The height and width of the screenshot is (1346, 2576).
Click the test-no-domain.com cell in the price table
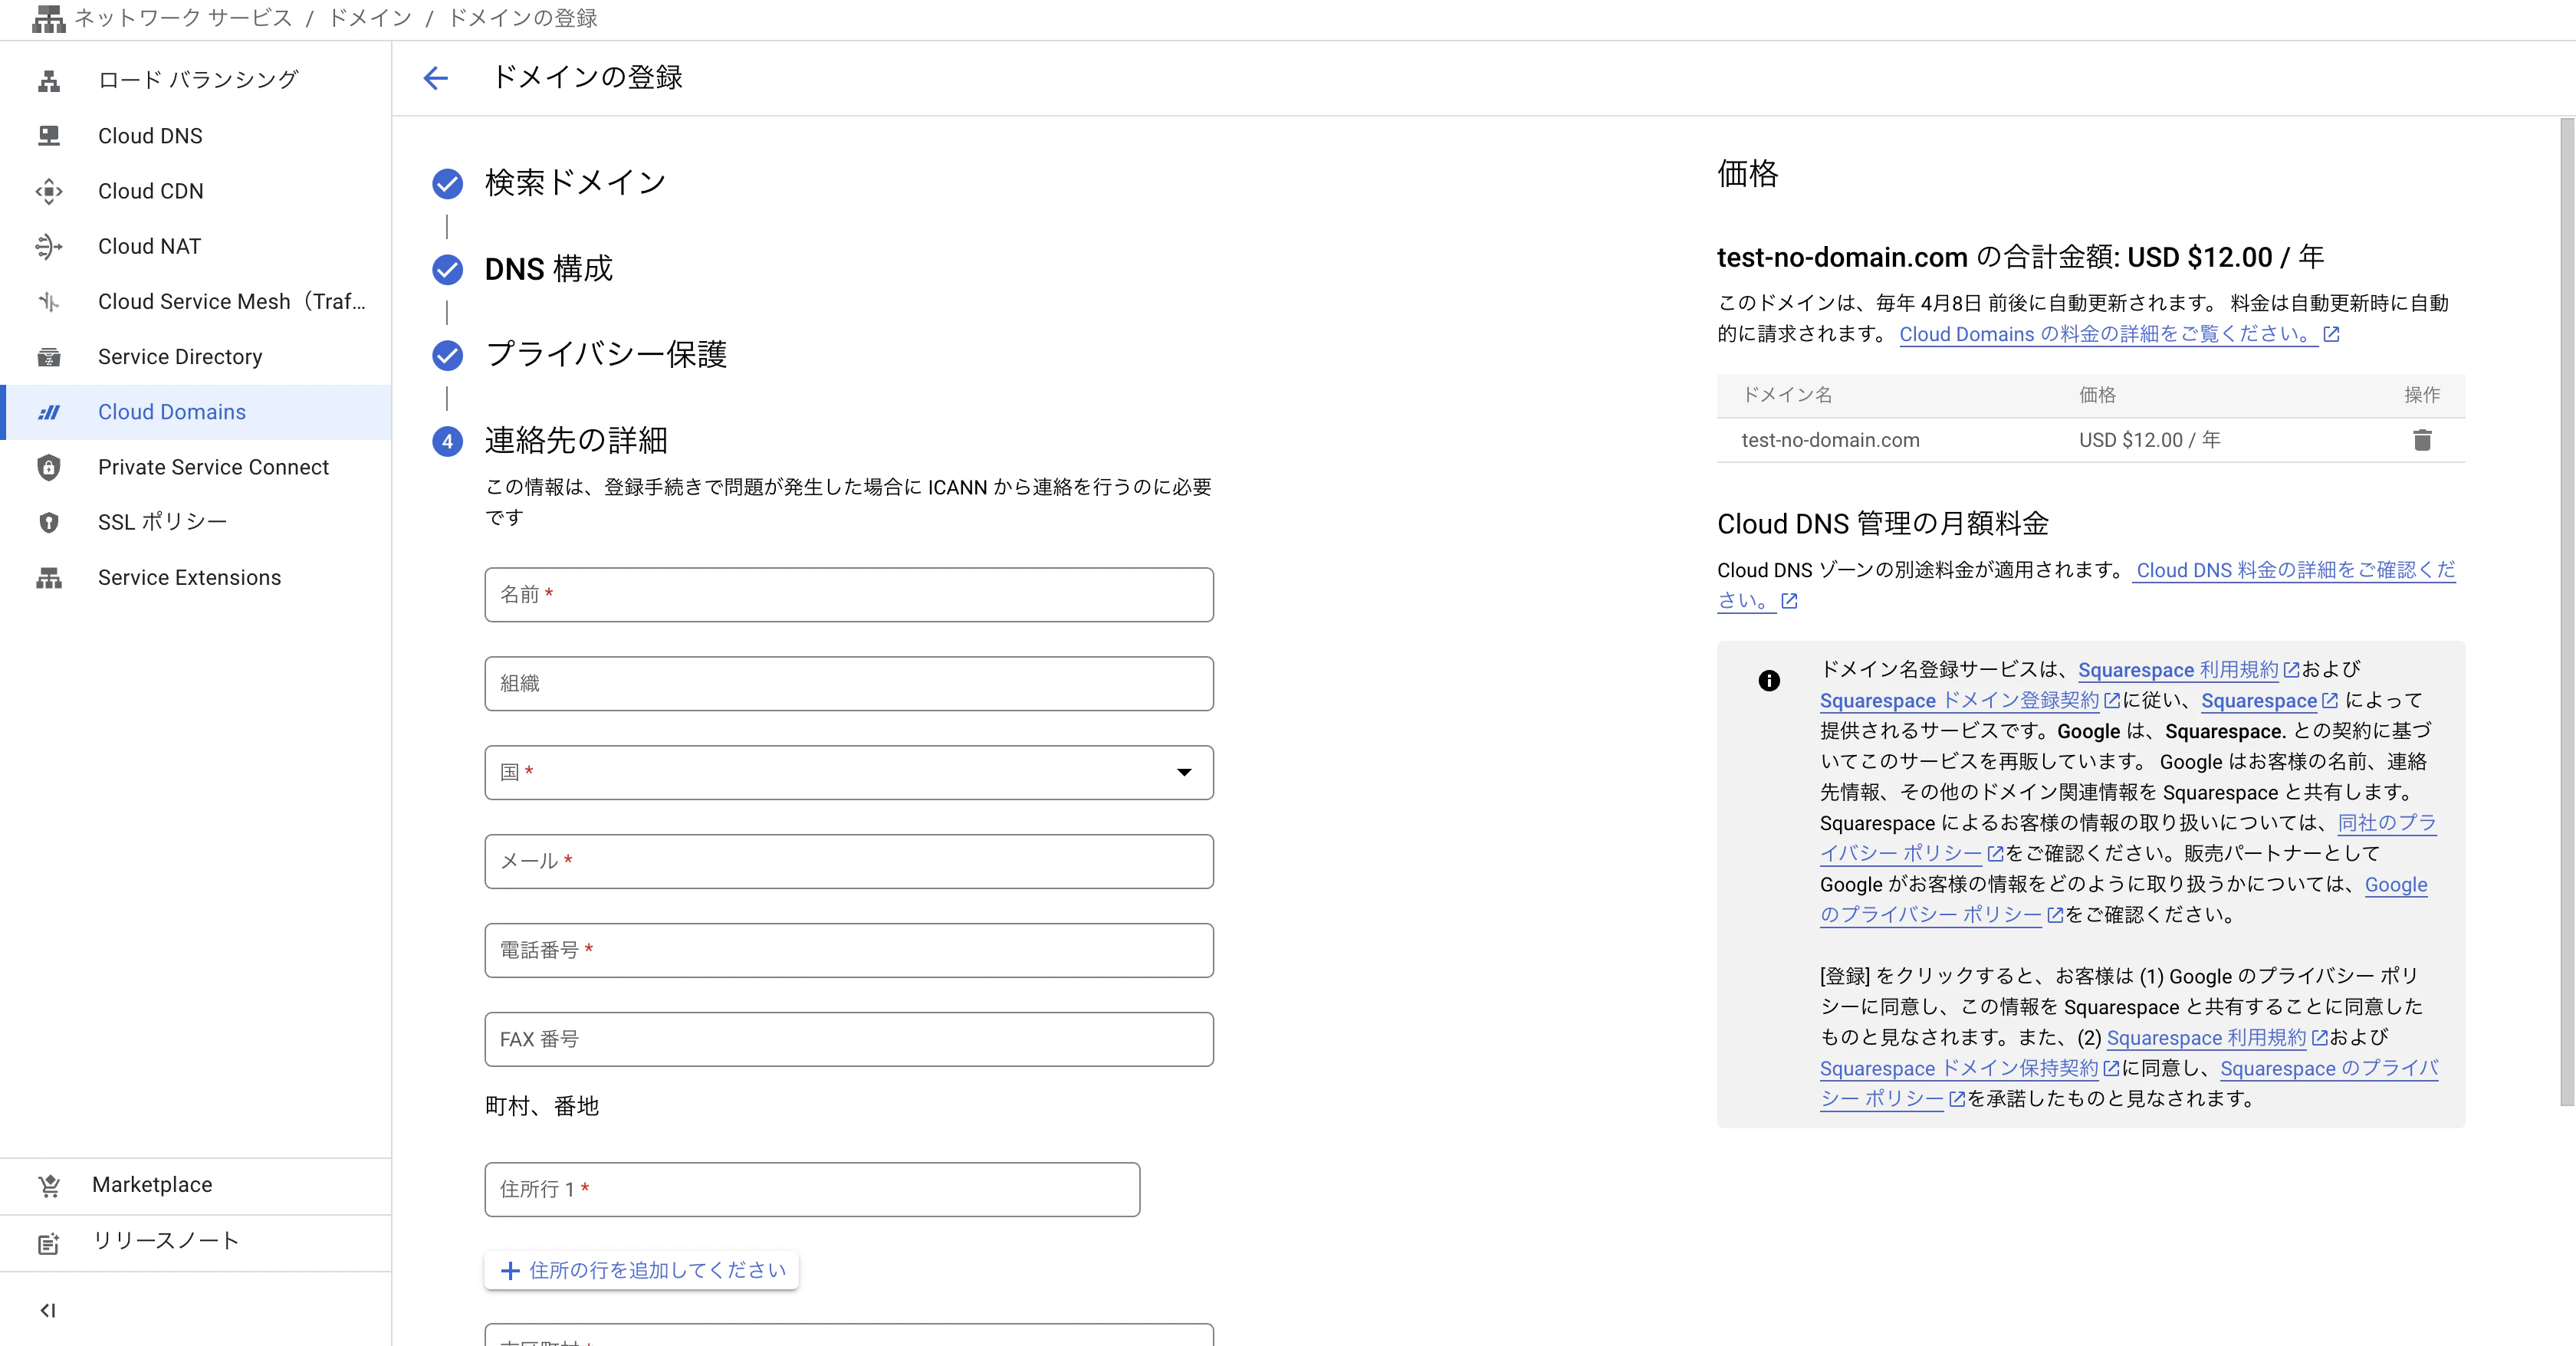pyautogui.click(x=1830, y=440)
